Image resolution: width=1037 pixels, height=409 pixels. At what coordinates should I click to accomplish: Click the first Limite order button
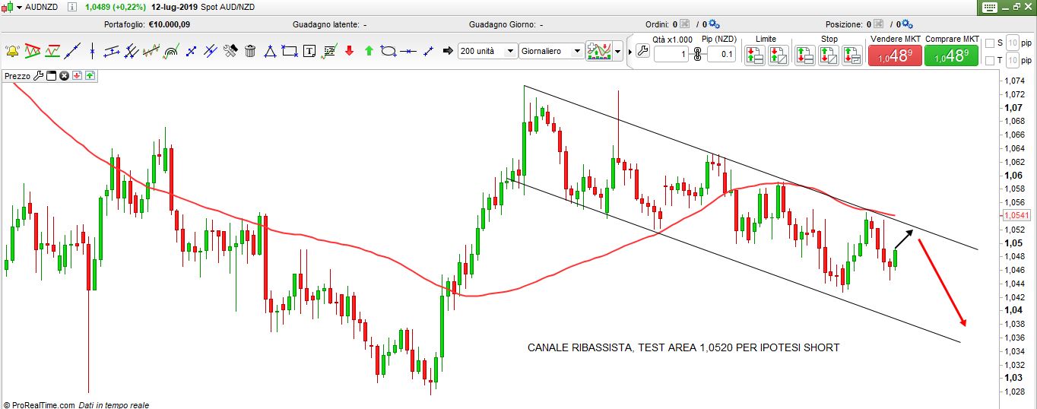[x=754, y=55]
